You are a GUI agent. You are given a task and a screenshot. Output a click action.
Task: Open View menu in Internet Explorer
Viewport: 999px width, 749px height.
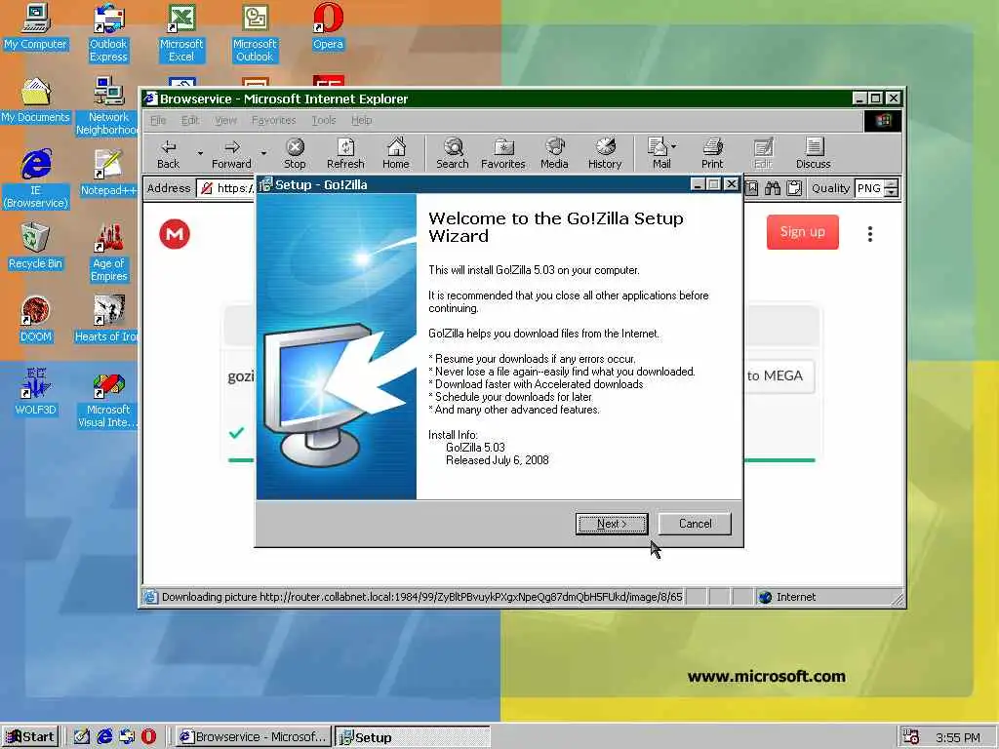coord(225,120)
